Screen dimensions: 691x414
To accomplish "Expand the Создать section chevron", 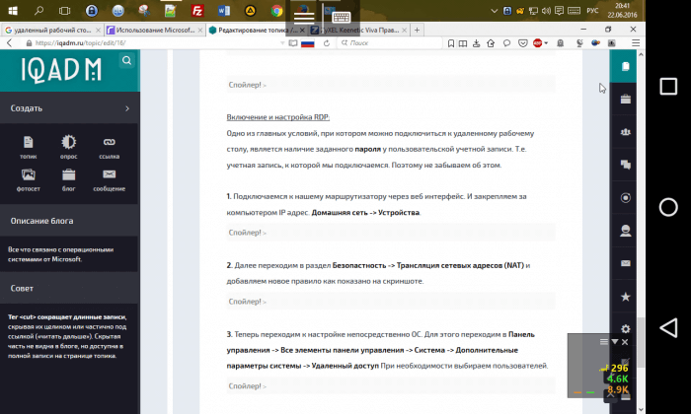I will click(127, 108).
